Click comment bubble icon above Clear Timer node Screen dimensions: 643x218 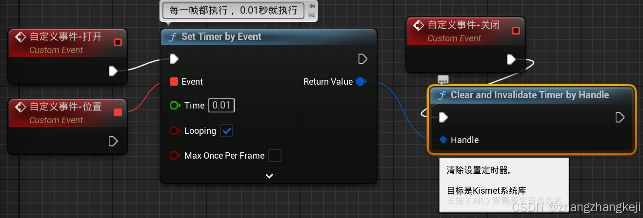click(x=443, y=79)
